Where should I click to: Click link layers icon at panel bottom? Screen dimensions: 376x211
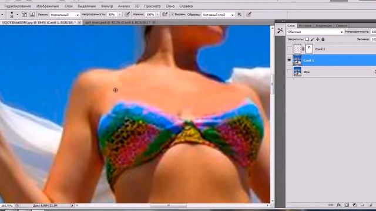click(x=330, y=205)
